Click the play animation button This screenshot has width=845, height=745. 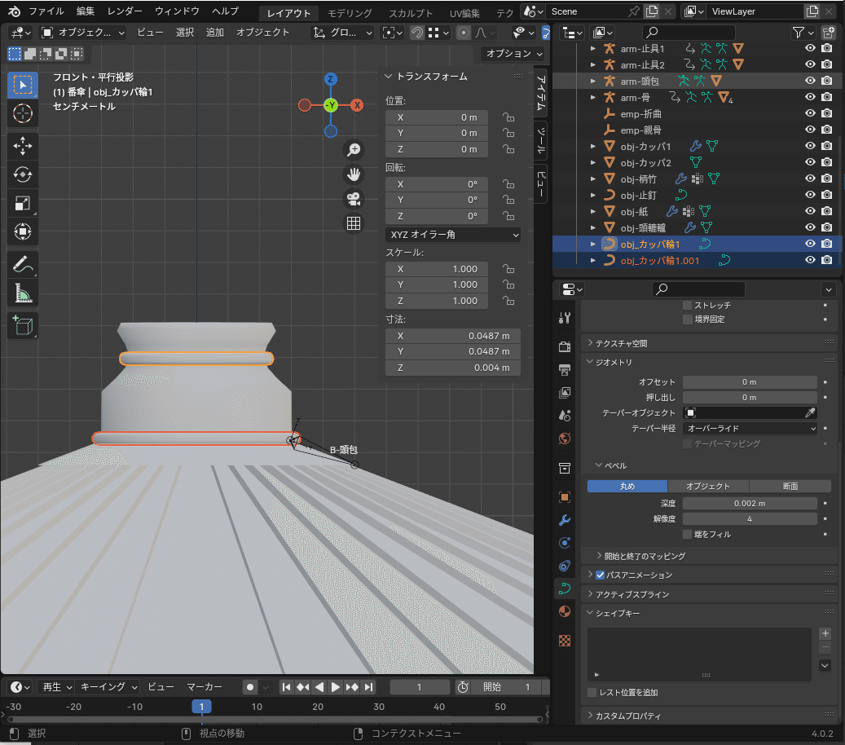pos(335,687)
